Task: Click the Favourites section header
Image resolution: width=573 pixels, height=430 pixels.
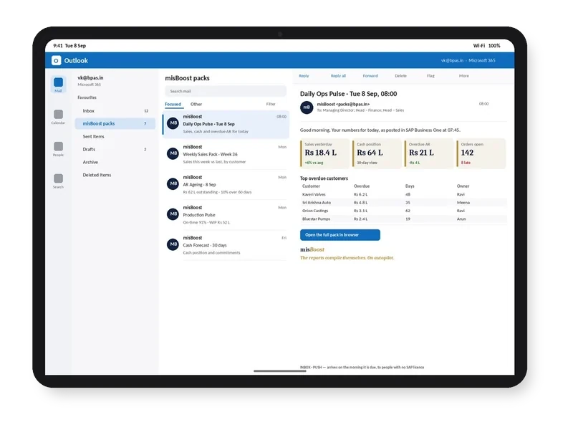Action: [x=87, y=97]
